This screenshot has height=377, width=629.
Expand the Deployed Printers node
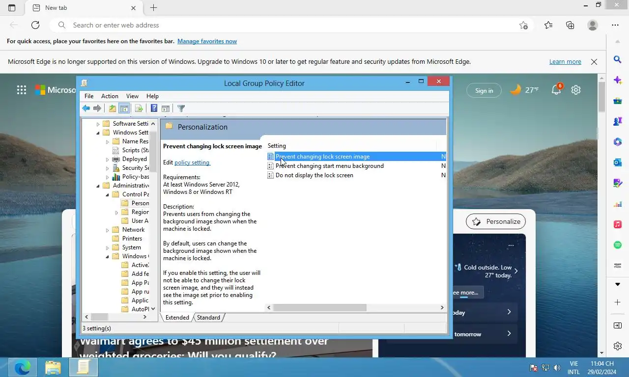click(x=107, y=159)
